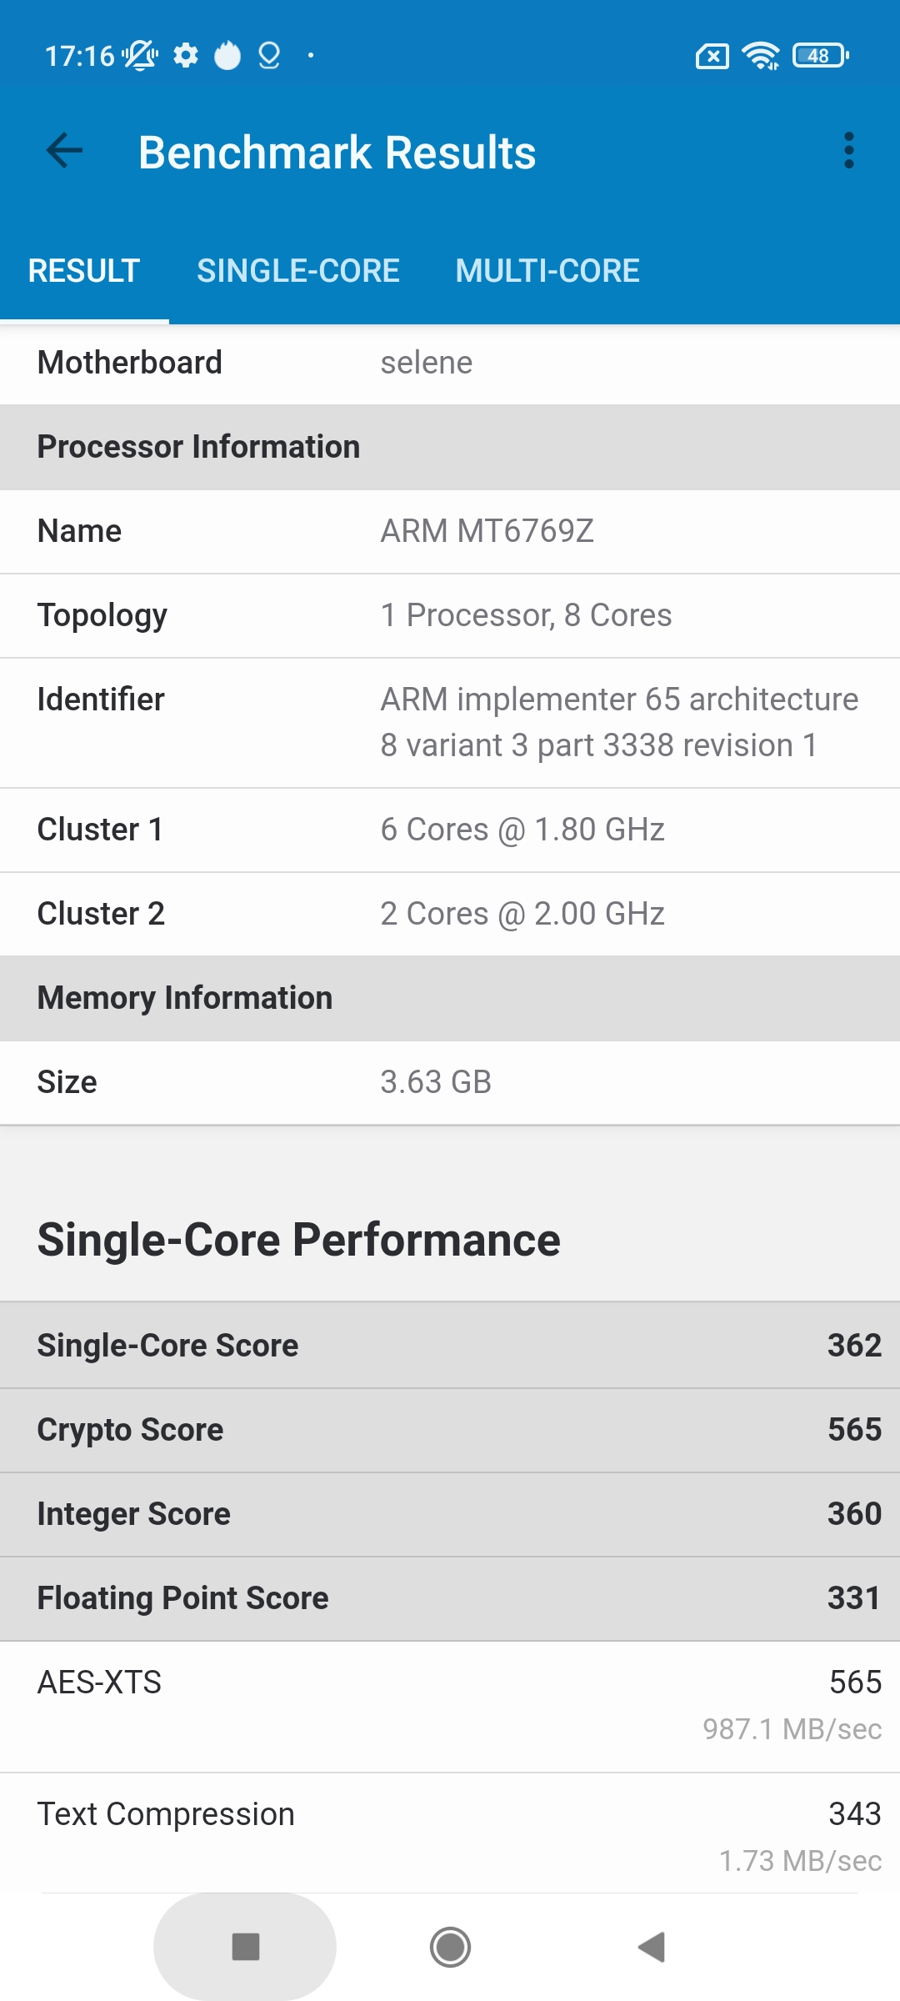Tap the muted vibrate status icon
The image size is (900, 2001).
[140, 56]
